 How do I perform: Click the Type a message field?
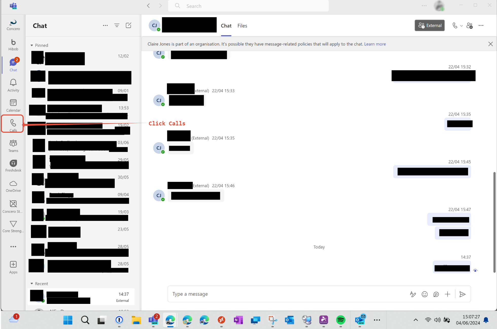click(x=287, y=294)
